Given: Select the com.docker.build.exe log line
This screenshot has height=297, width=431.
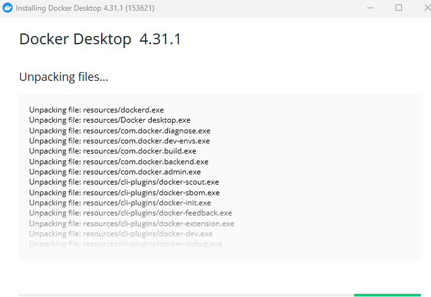Looking at the screenshot, I should (112, 151).
